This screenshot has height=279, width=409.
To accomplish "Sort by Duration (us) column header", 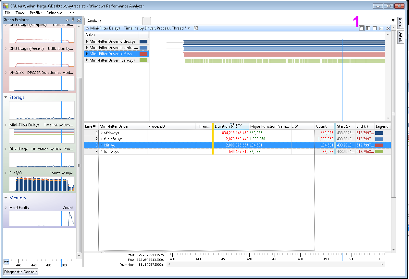I will coord(231,126).
